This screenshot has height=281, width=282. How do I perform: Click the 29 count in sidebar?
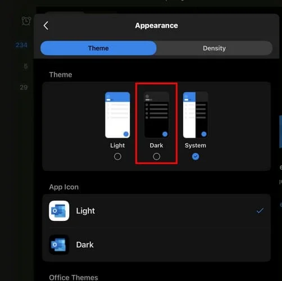tap(24, 87)
